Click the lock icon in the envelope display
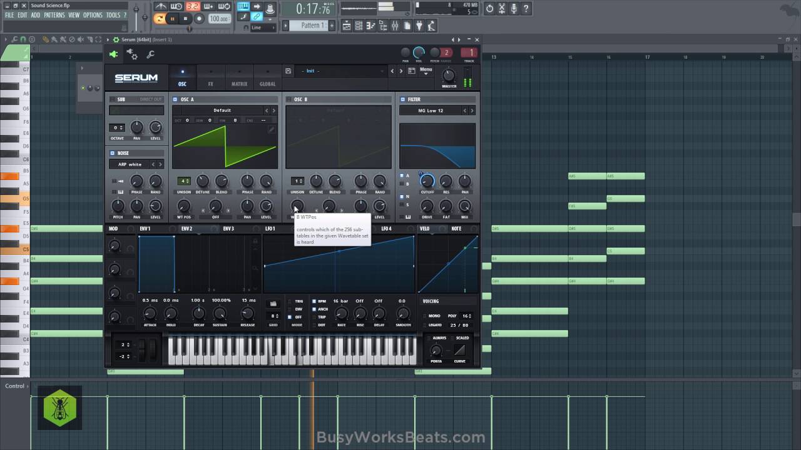The height and width of the screenshot is (450, 801). click(255, 242)
